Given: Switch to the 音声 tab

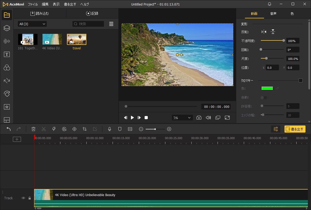Looking at the screenshot, I should [273, 14].
